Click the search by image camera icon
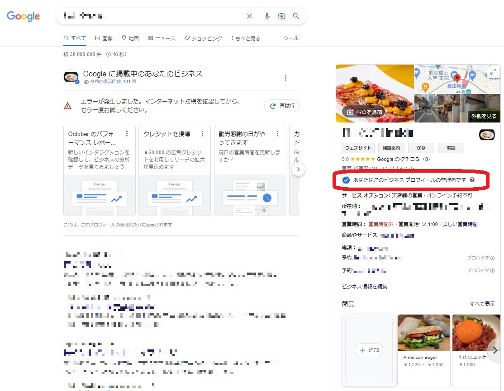Viewport: 504px width, 391px height. (x=281, y=16)
